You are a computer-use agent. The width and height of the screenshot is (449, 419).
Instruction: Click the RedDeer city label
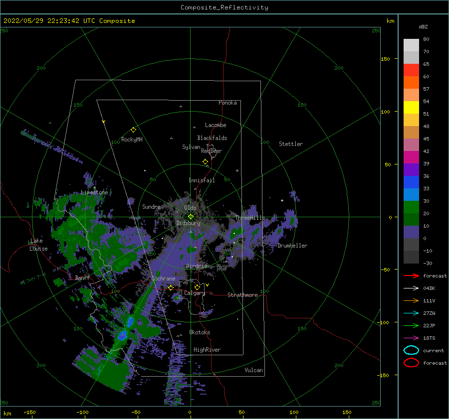212,151
